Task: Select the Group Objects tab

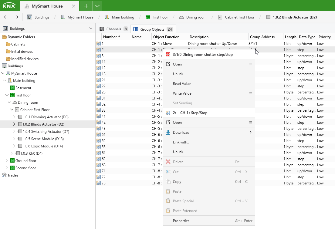Action: click(x=153, y=29)
